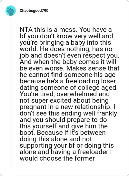
Task: Click the line "pregnant in a new relationship. I"
Action: click(x=67, y=107)
